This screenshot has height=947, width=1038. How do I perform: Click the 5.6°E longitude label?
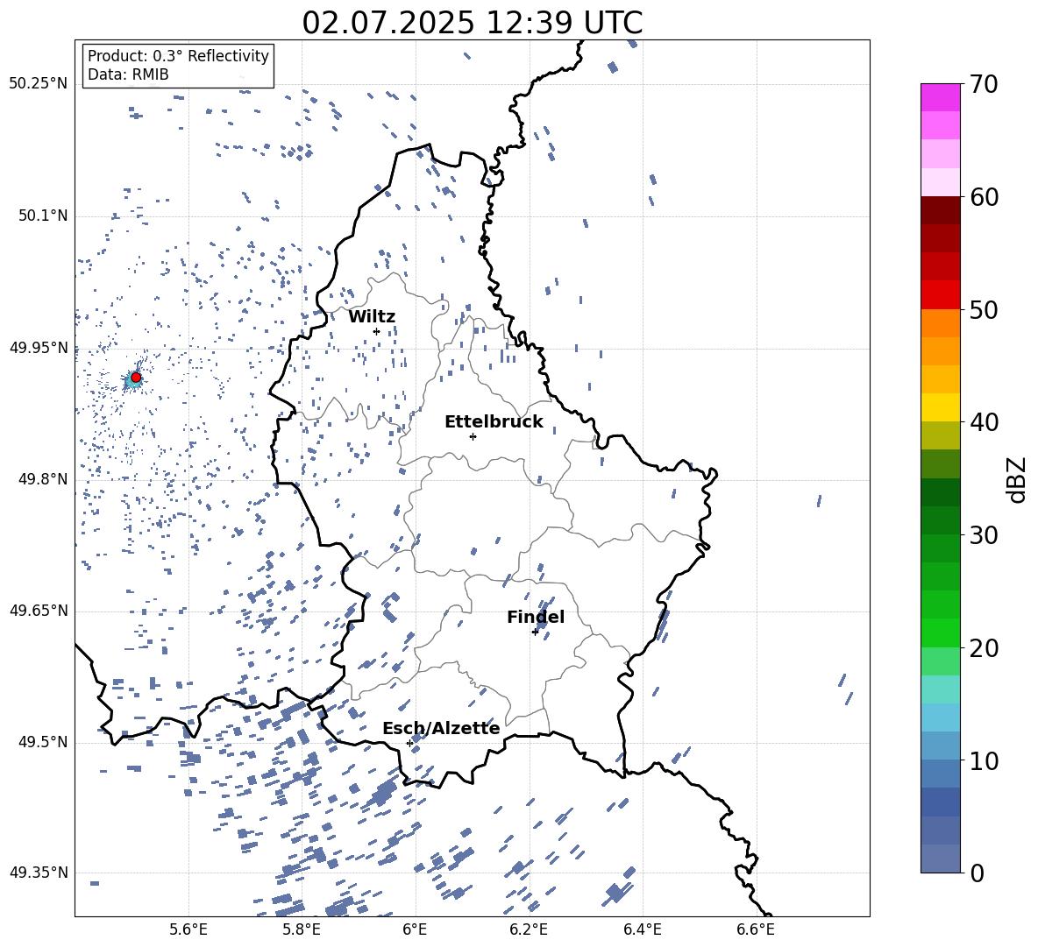coord(188,929)
